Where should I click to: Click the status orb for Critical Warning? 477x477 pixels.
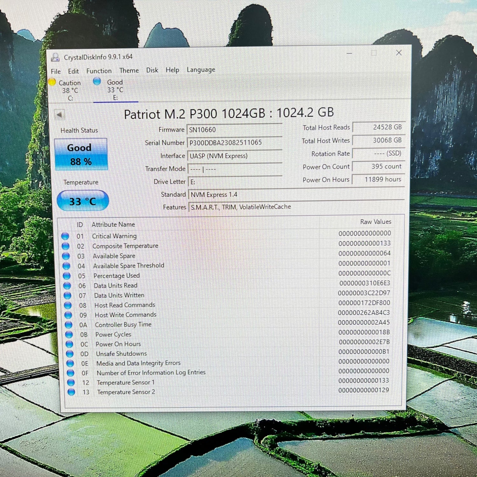(x=65, y=236)
